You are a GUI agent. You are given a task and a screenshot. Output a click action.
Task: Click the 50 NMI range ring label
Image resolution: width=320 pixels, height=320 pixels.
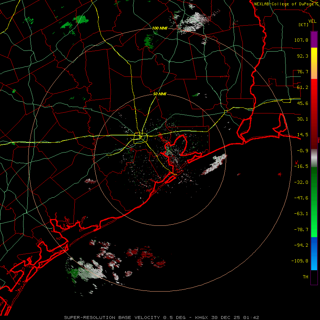coord(160,94)
